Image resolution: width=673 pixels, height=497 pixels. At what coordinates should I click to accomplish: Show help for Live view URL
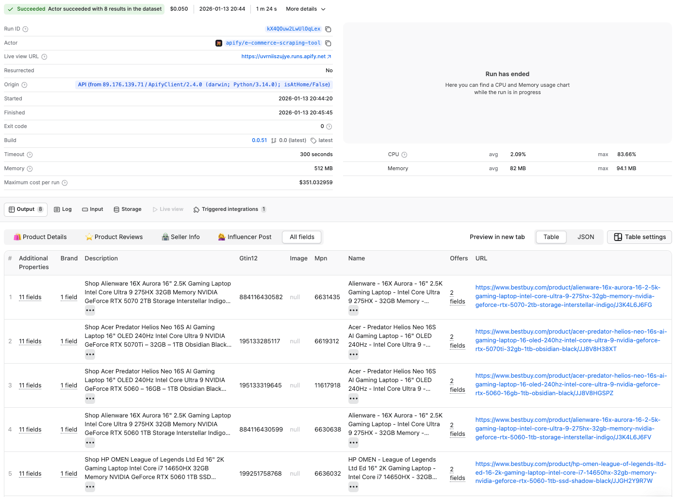coord(44,57)
